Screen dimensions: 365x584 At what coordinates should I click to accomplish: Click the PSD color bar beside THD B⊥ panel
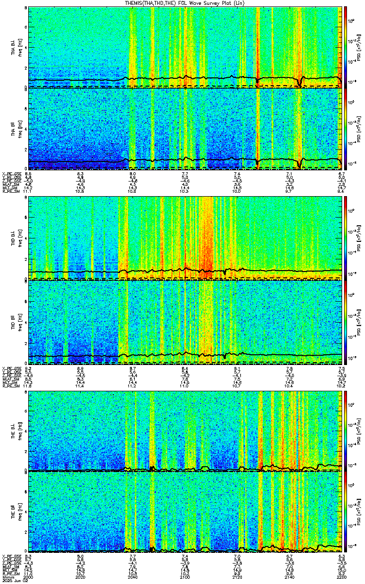(346, 237)
